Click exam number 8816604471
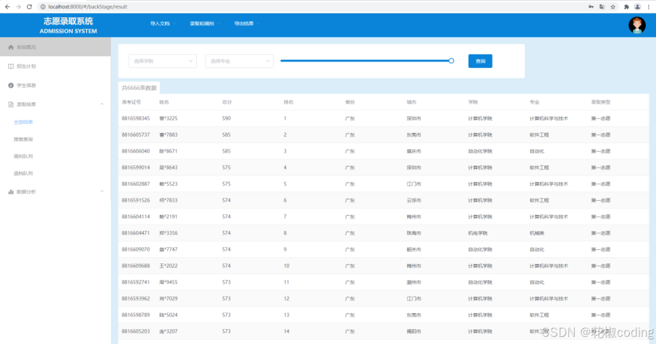656x344 pixels. 136,233
